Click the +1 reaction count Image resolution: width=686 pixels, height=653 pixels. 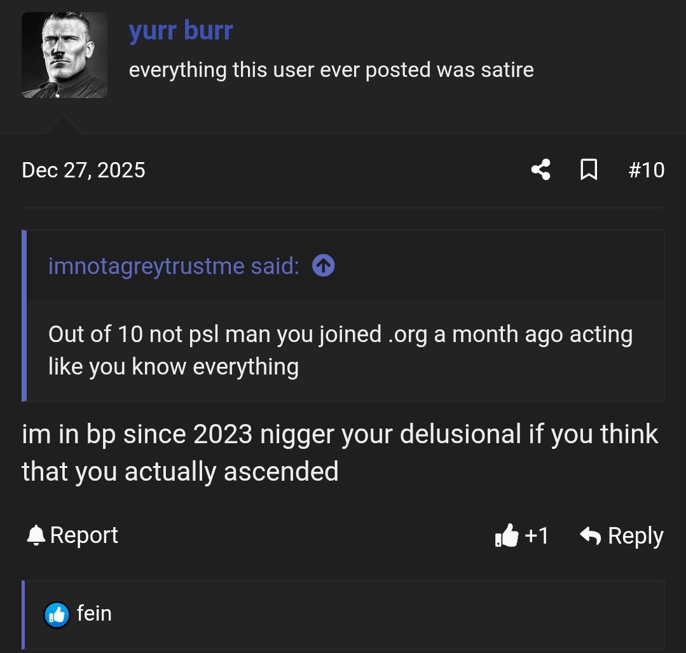tap(537, 536)
